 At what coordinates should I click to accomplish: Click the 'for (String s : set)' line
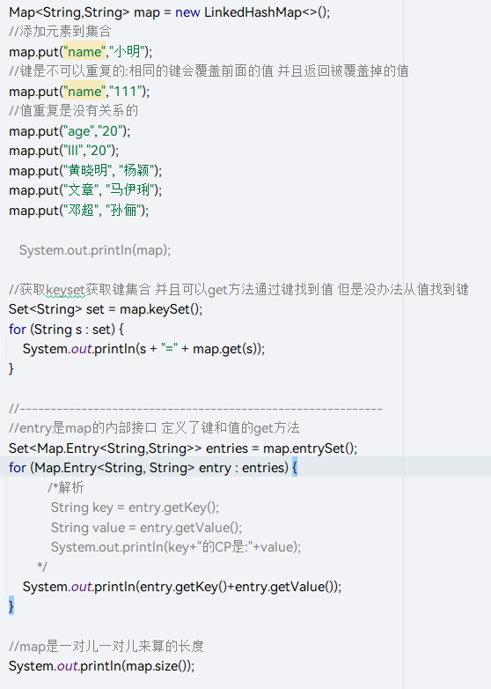[66, 330]
